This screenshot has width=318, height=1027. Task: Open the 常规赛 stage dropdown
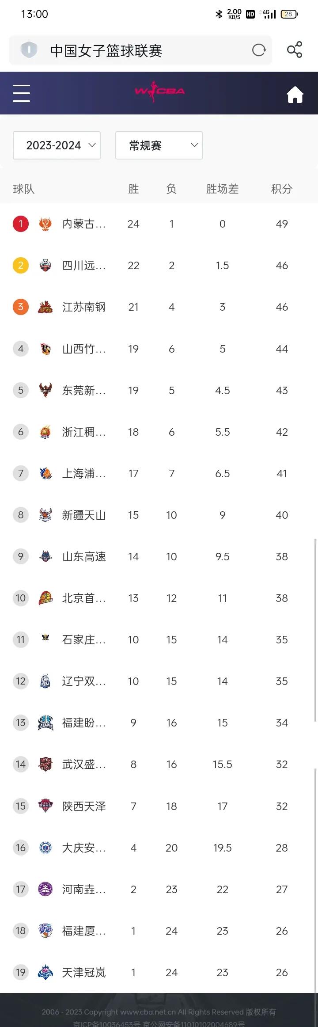(x=159, y=145)
